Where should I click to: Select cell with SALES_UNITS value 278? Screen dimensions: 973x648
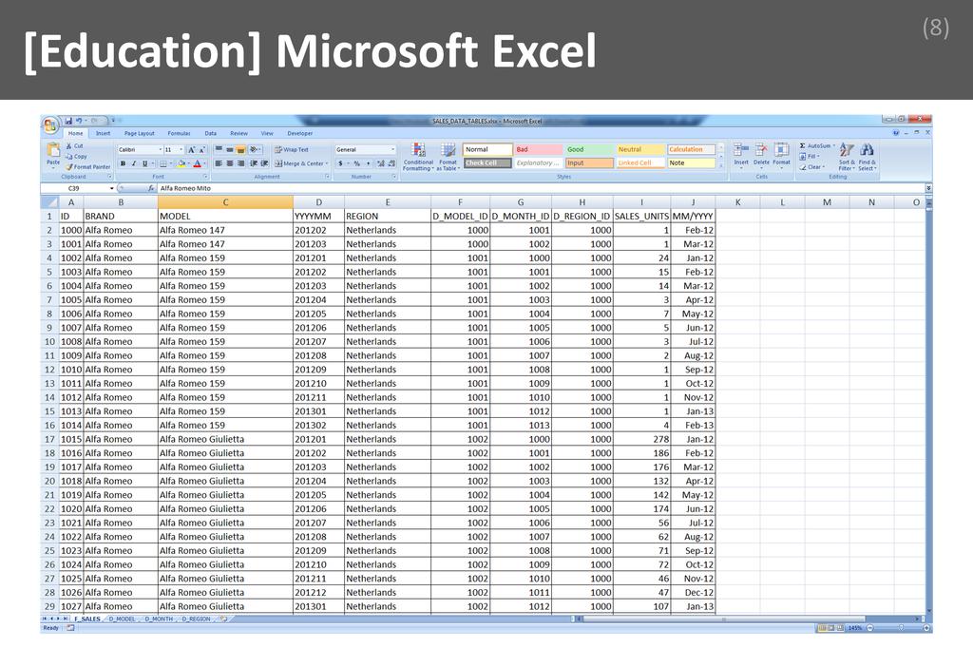pyautogui.click(x=641, y=440)
